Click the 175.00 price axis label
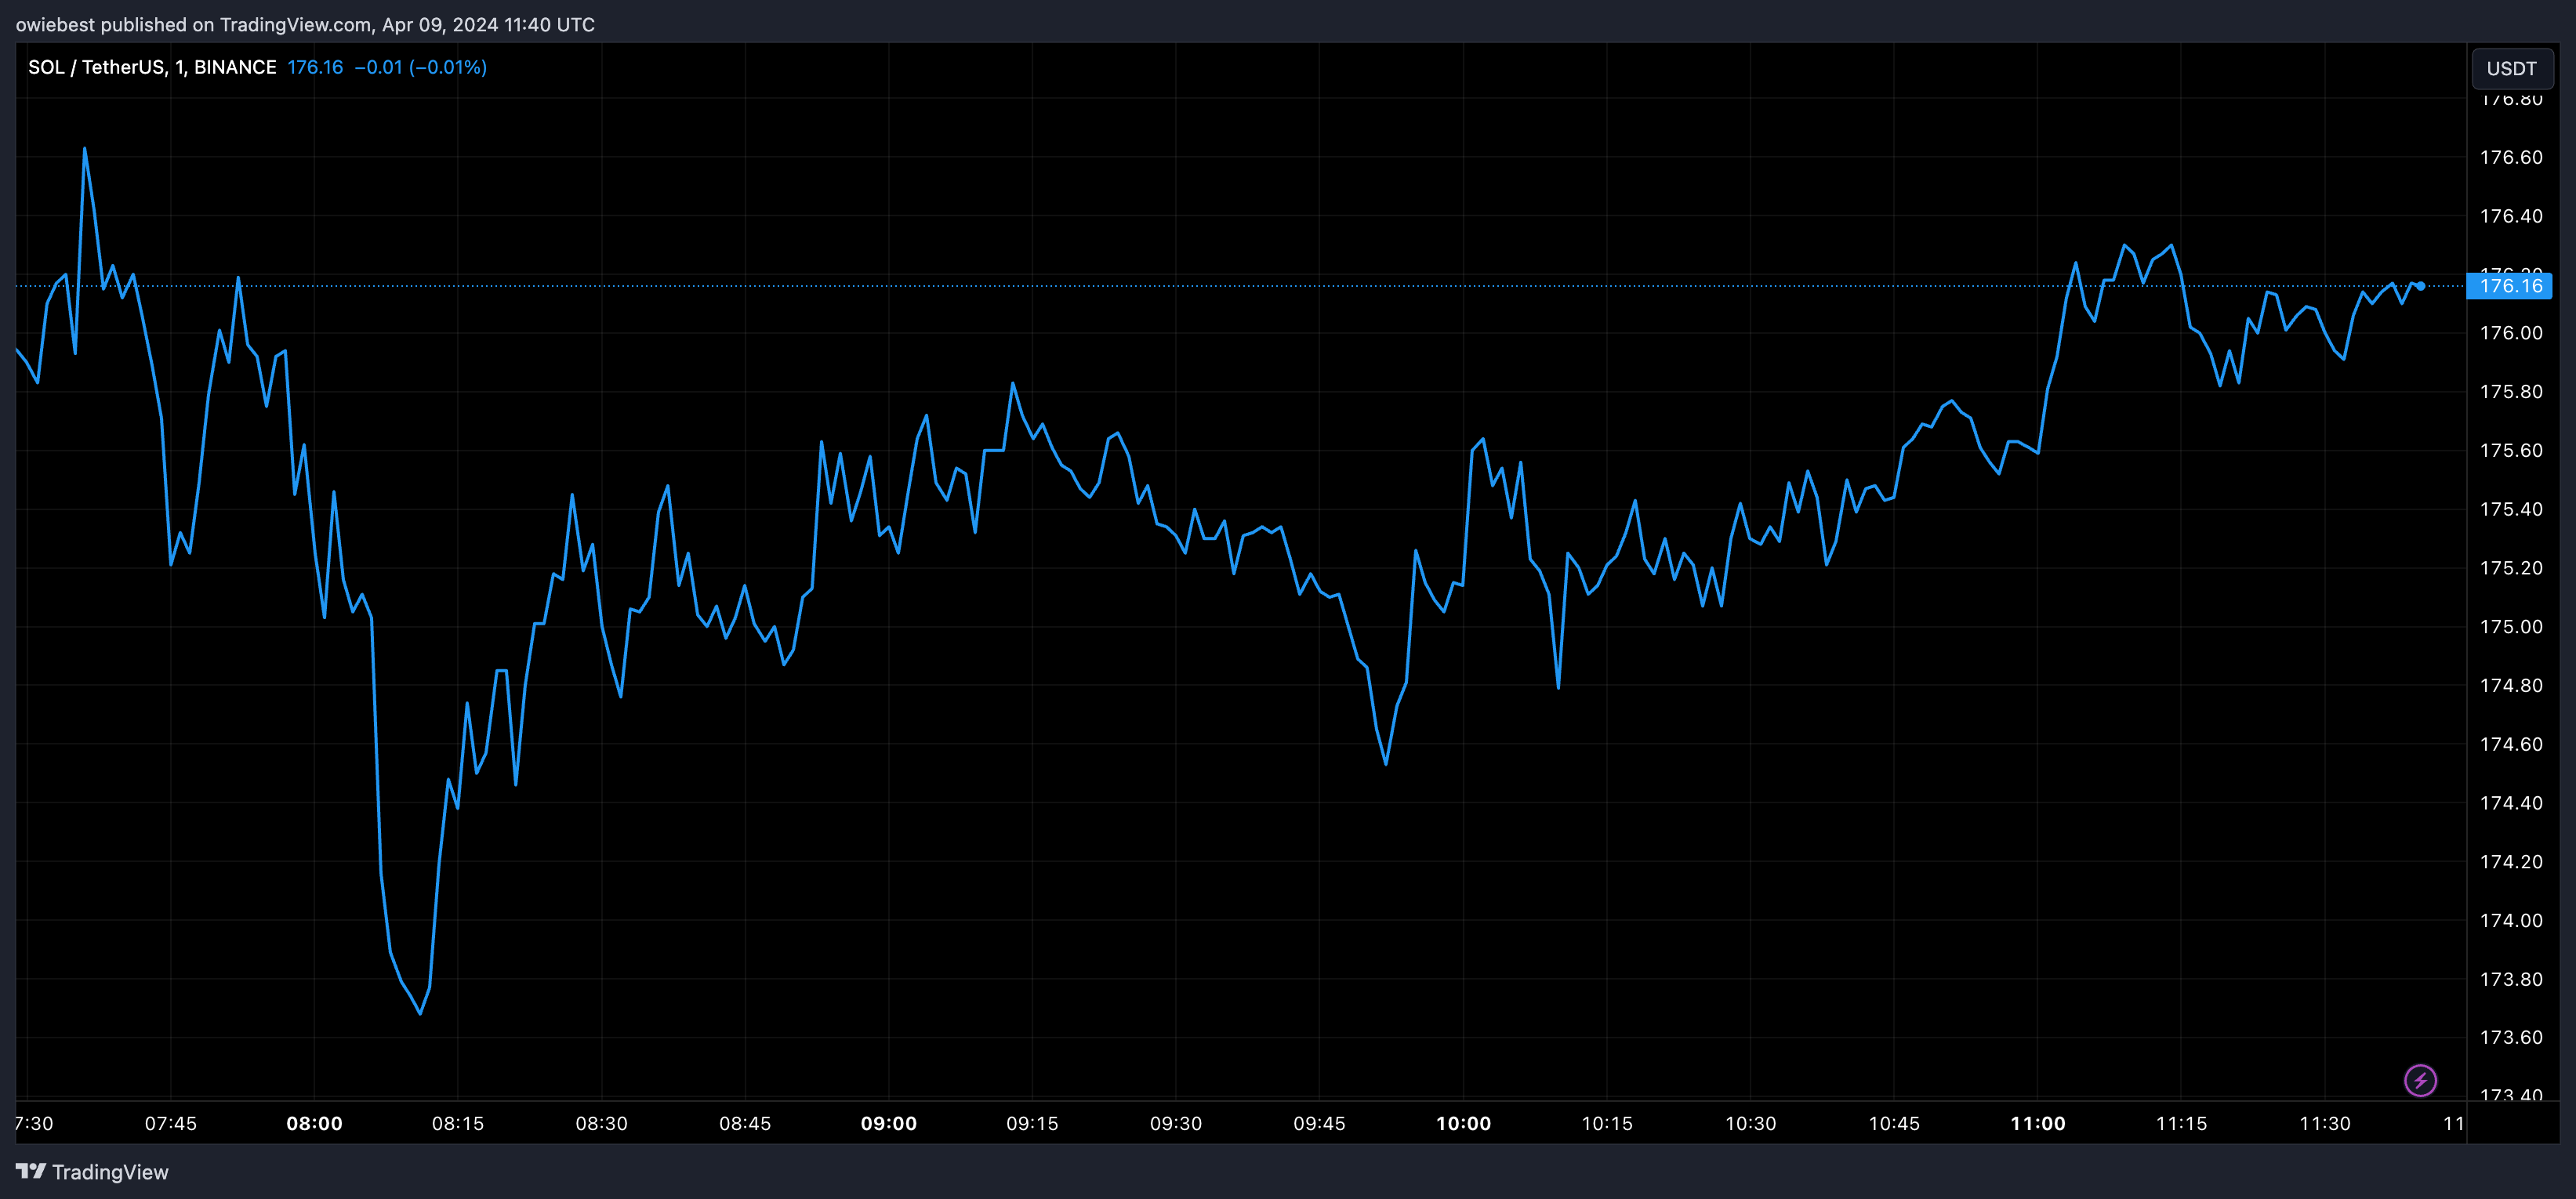The image size is (2576, 1199). [2511, 627]
